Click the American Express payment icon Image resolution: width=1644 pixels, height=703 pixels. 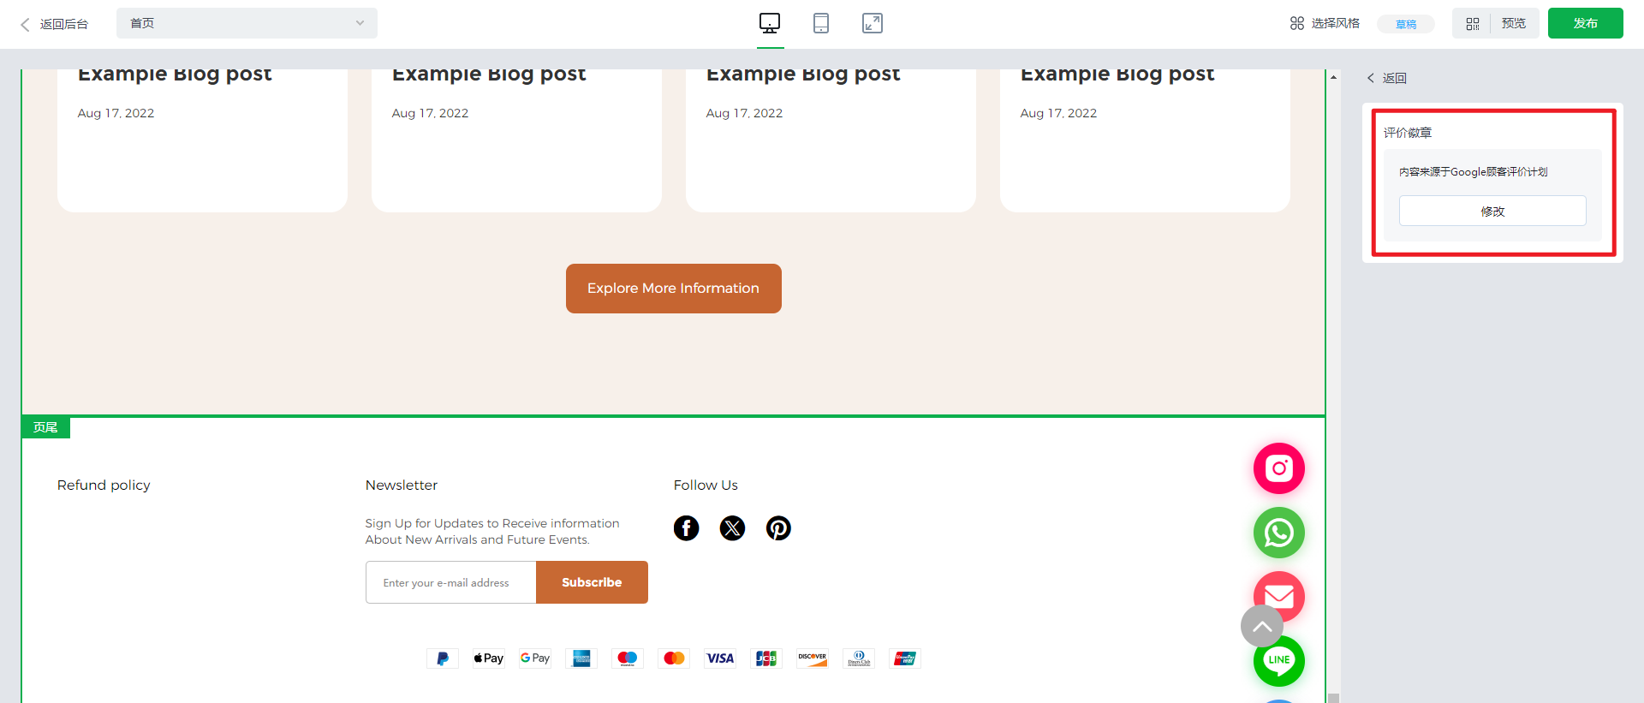(581, 658)
